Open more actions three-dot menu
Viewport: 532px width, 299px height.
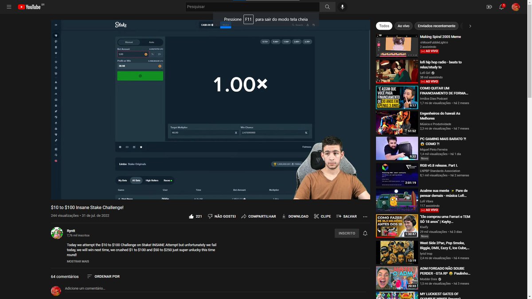click(x=365, y=217)
